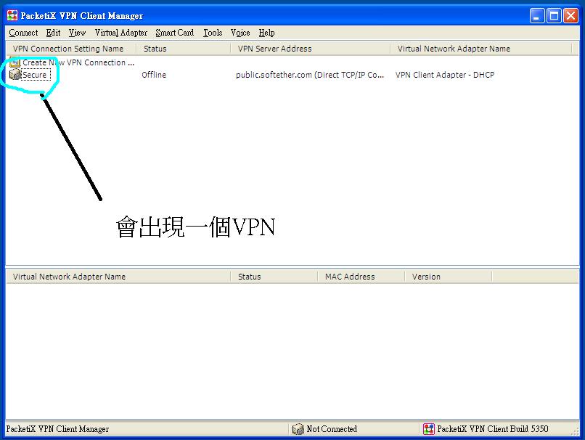585x440 pixels.
Task: Open the Smart Card menu
Action: [175, 33]
